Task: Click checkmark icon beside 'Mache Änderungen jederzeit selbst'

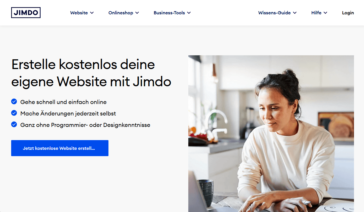Action: [14, 113]
